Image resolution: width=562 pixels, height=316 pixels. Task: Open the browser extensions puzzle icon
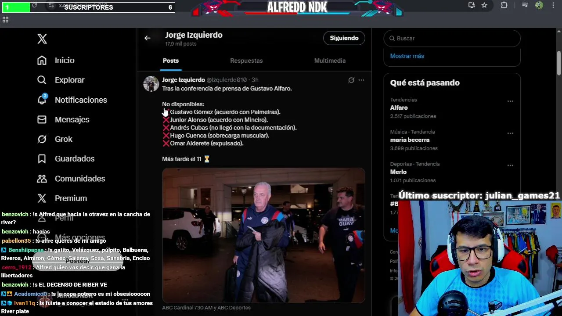coord(504,5)
